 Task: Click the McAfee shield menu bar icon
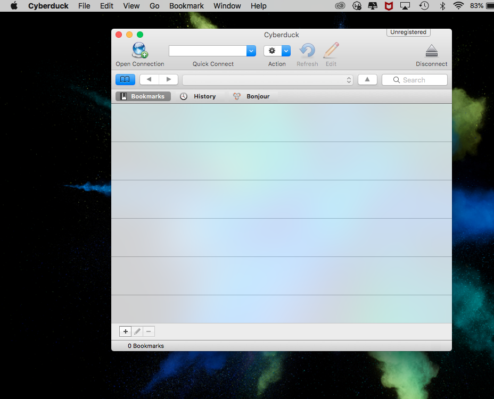click(x=389, y=6)
